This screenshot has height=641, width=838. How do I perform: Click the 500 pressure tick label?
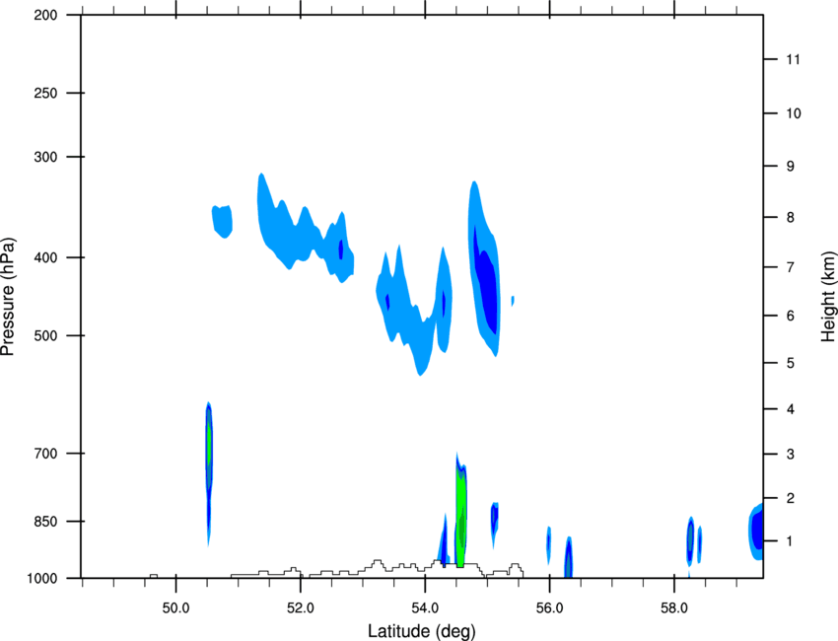point(45,335)
